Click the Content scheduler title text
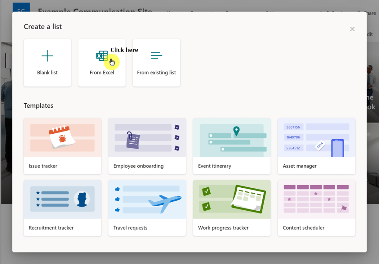The height and width of the screenshot is (264, 379). (x=303, y=228)
